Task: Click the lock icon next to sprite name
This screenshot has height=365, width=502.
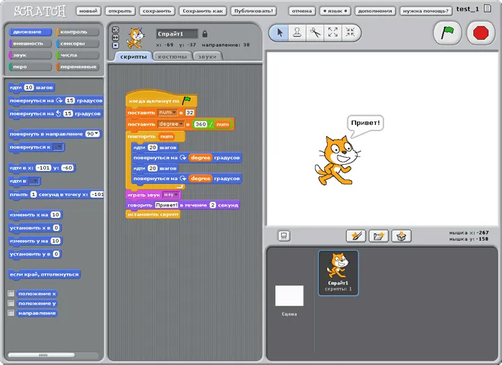Action: (x=205, y=33)
